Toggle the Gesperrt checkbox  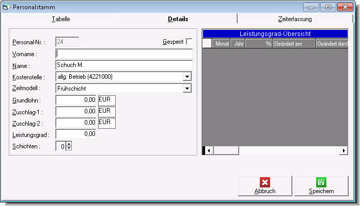(x=189, y=41)
